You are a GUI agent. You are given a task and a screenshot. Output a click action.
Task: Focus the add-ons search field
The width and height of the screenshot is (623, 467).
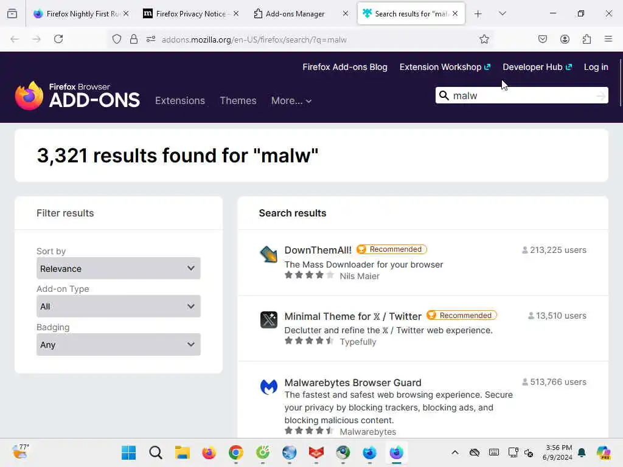coord(521,95)
